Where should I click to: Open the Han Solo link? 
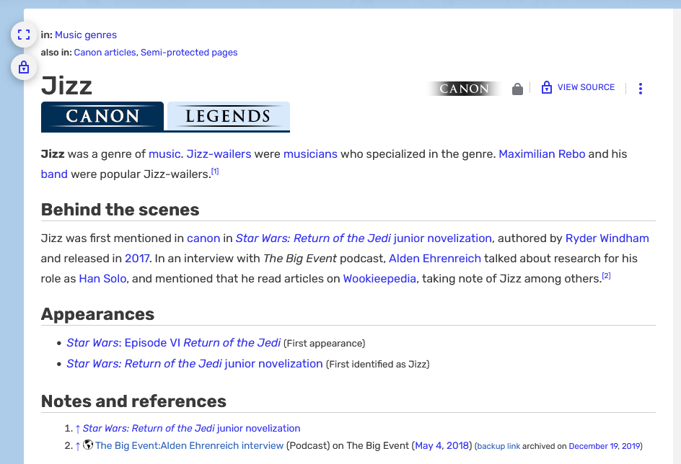click(102, 278)
